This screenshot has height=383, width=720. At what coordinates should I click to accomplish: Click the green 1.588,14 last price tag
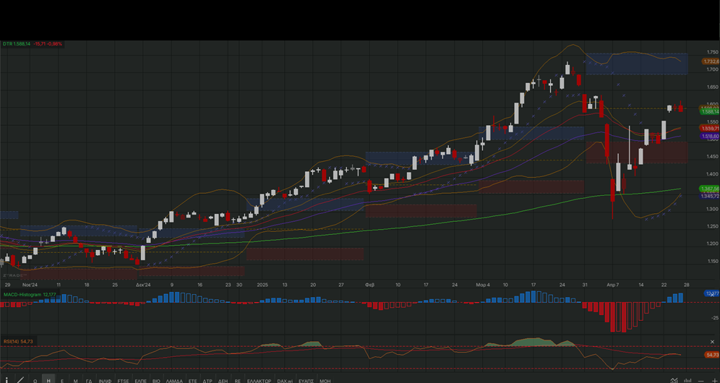[710, 111]
